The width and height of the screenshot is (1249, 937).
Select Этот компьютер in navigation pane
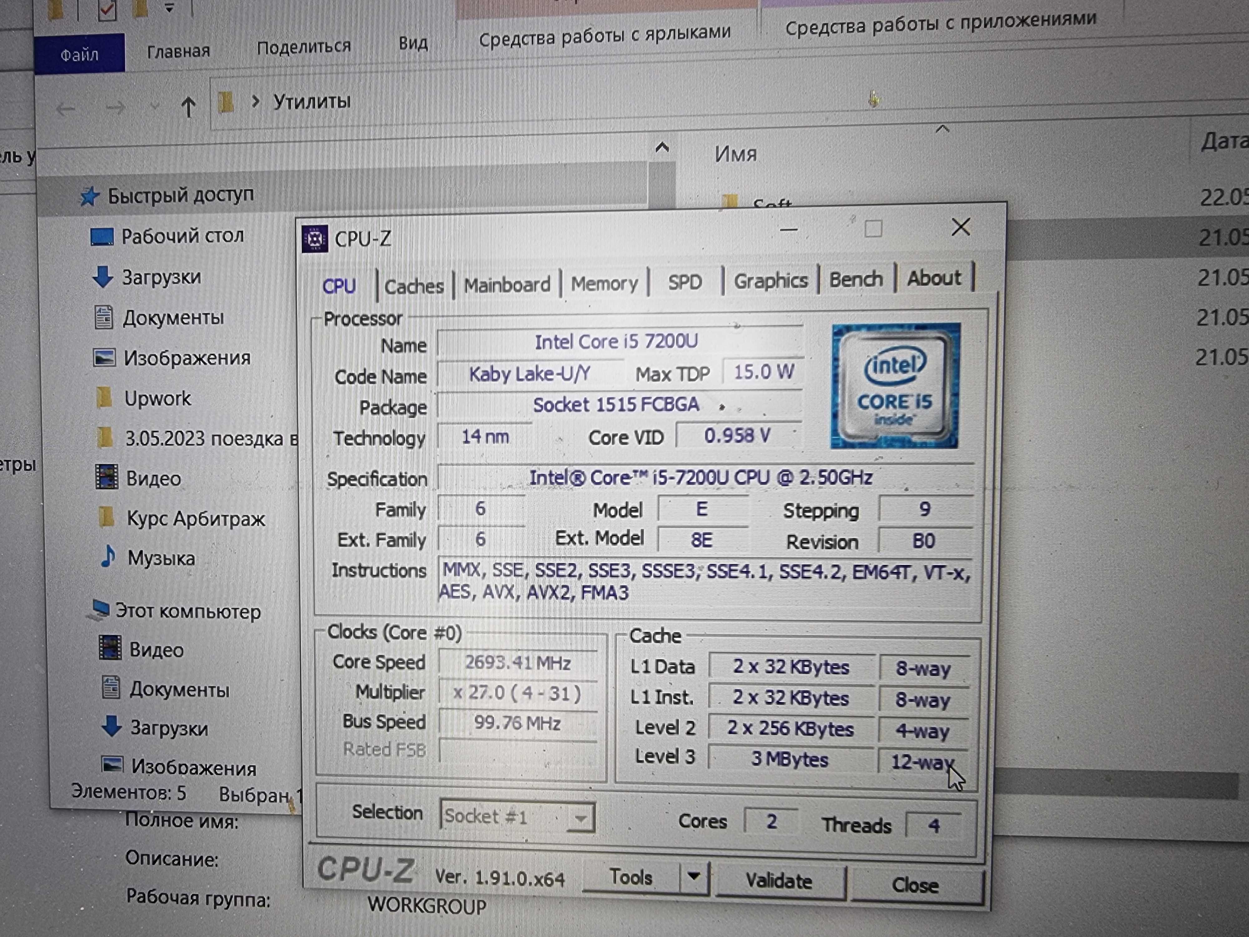point(188,611)
